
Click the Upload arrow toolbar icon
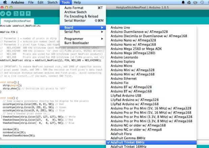coord(8,13)
